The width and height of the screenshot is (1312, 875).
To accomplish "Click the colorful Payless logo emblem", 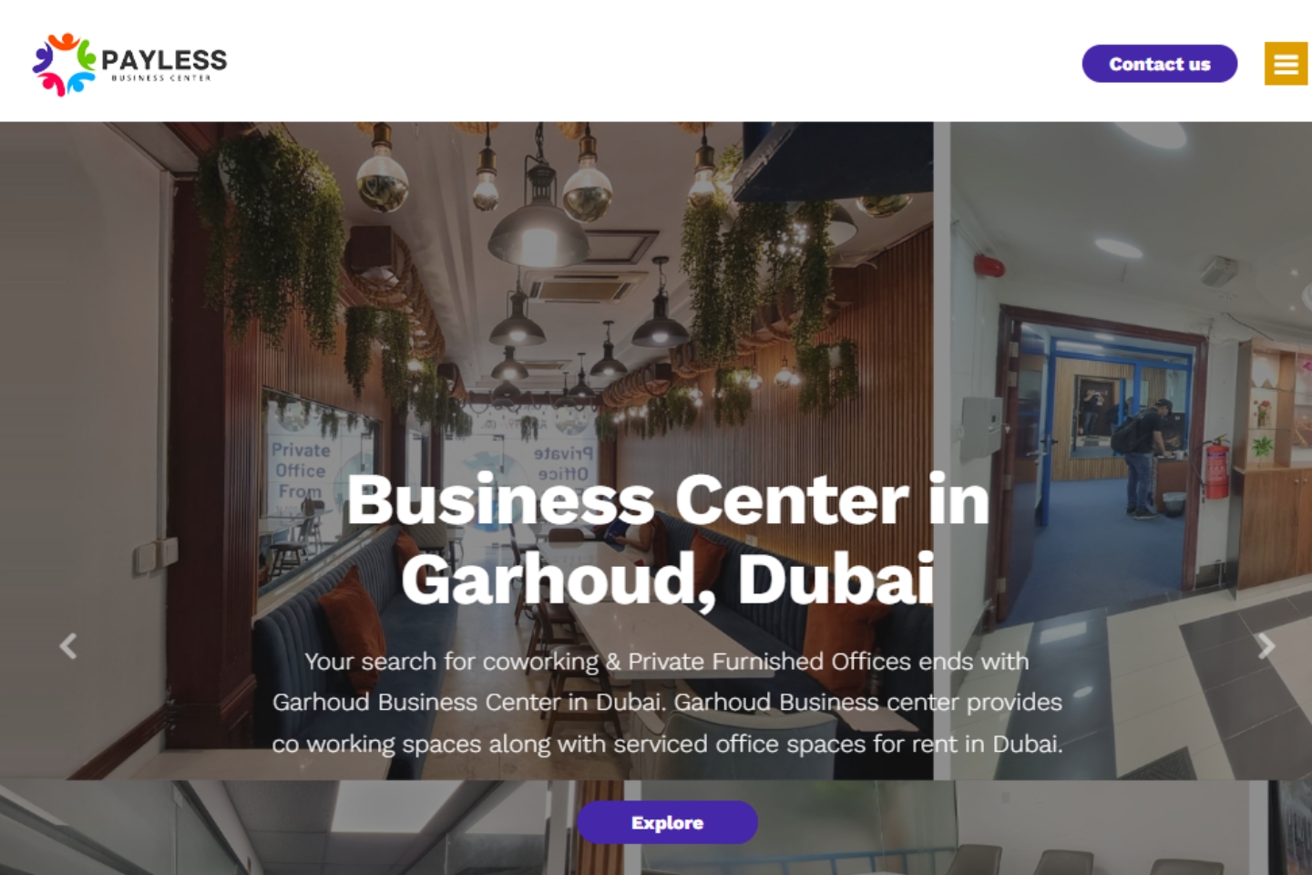I will click(x=64, y=65).
